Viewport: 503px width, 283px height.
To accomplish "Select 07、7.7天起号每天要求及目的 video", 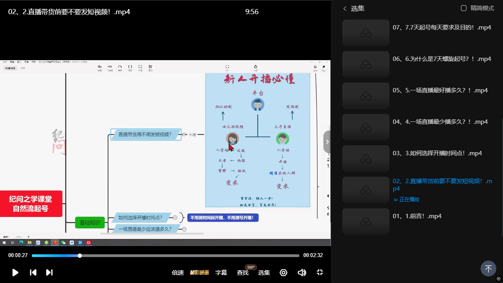I will [x=442, y=28].
